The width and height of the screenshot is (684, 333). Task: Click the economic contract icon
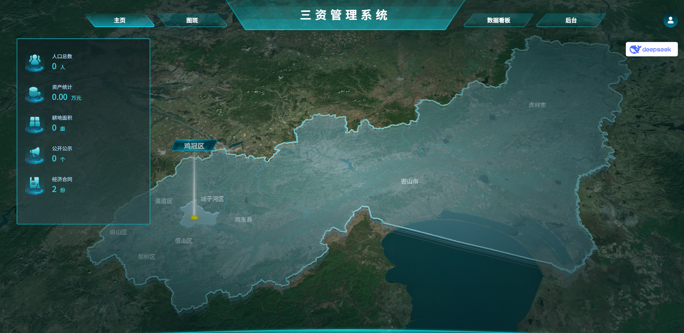pos(35,185)
